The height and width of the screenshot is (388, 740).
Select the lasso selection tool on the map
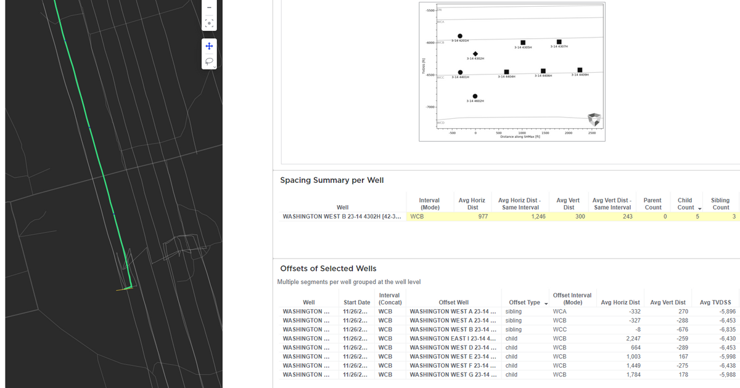(208, 61)
